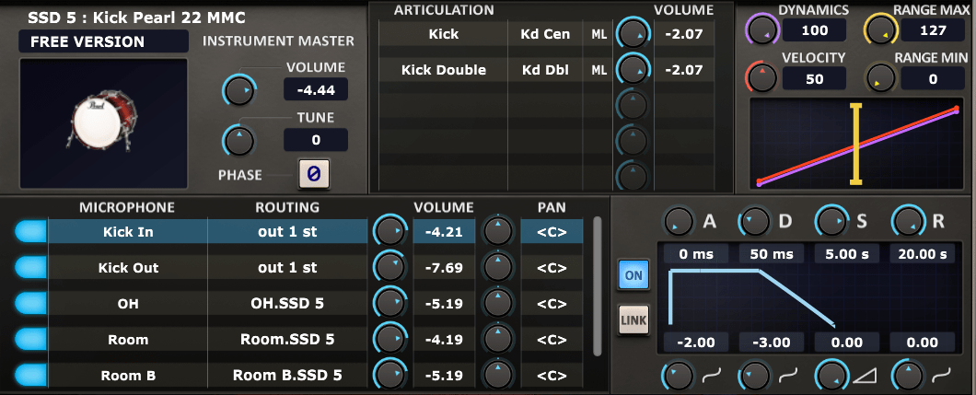Mute the Room B microphone toggle
Viewport: 976px width, 395px height.
point(30,375)
